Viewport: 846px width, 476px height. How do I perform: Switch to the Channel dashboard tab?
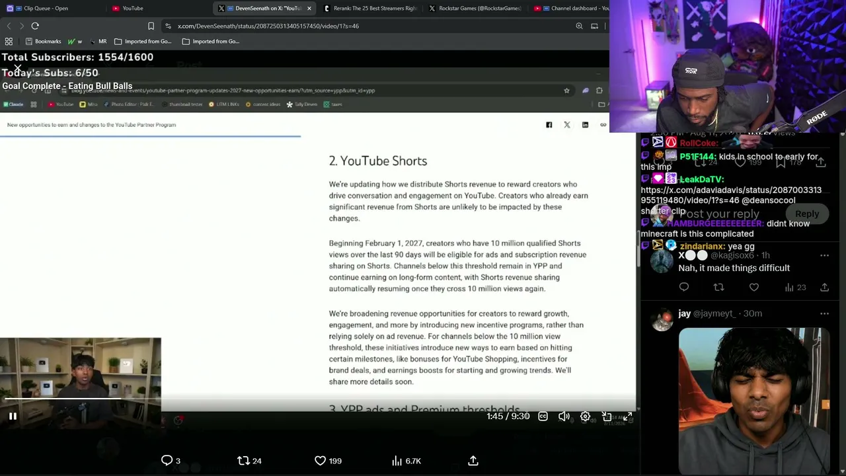(572, 8)
